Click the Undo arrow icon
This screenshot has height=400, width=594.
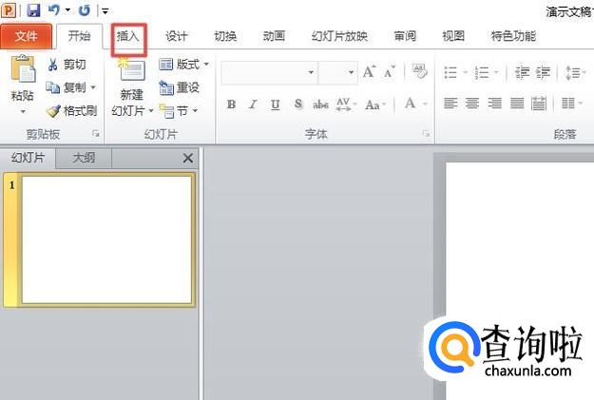point(54,10)
